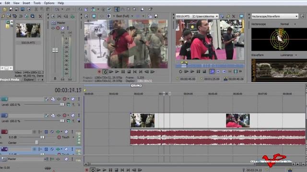Click the search media magnifier icon in Project Media
Image resolution: width=307 pixels, height=172 pixels.
click(x=33, y=16)
